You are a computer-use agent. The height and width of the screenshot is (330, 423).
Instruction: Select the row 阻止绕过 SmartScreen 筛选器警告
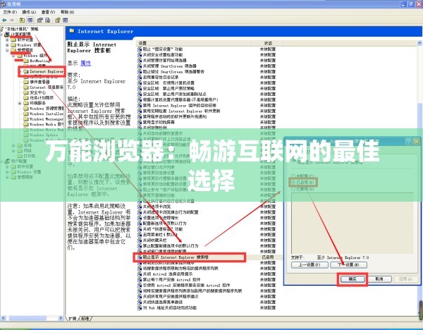coord(210,71)
